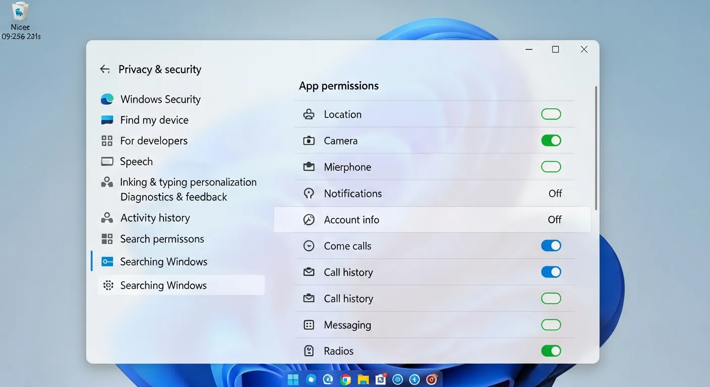
Task: Disable the Camera toggle
Action: pos(551,141)
